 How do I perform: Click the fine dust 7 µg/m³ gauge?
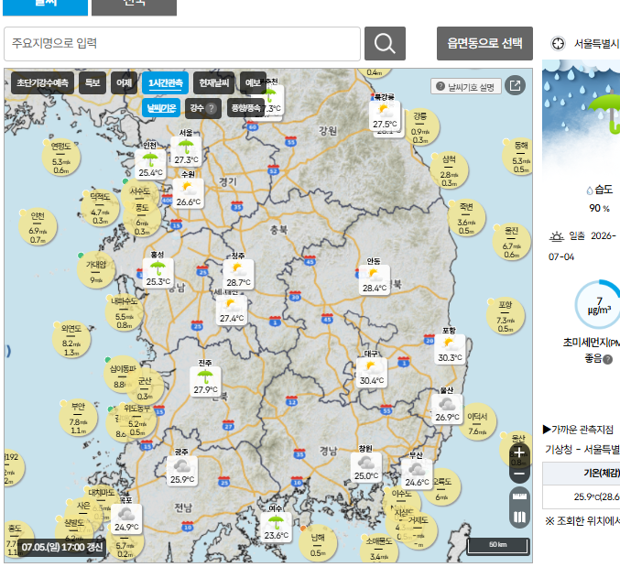[600, 305]
